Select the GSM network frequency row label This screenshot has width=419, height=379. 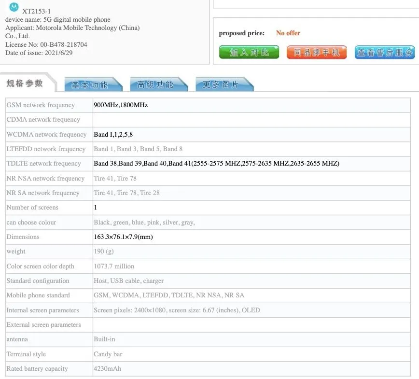click(x=41, y=105)
